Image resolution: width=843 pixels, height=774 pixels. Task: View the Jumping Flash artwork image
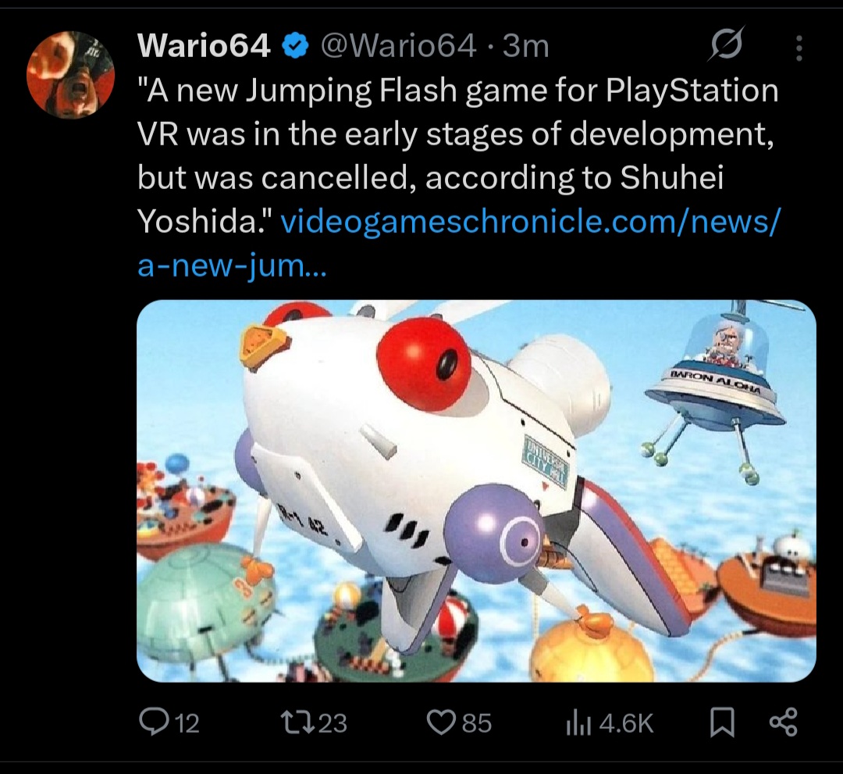click(x=476, y=490)
